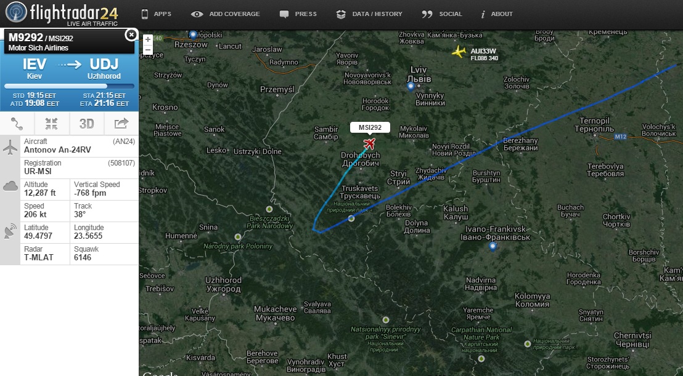The height and width of the screenshot is (376, 683).
Task: Open the Apps menu
Action: tap(157, 14)
